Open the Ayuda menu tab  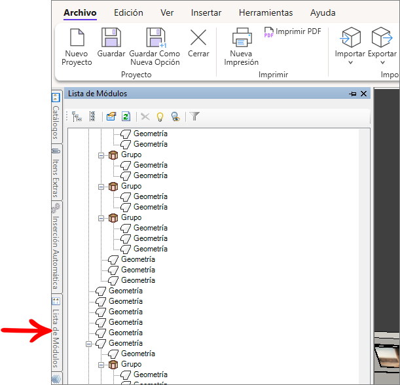tap(323, 12)
